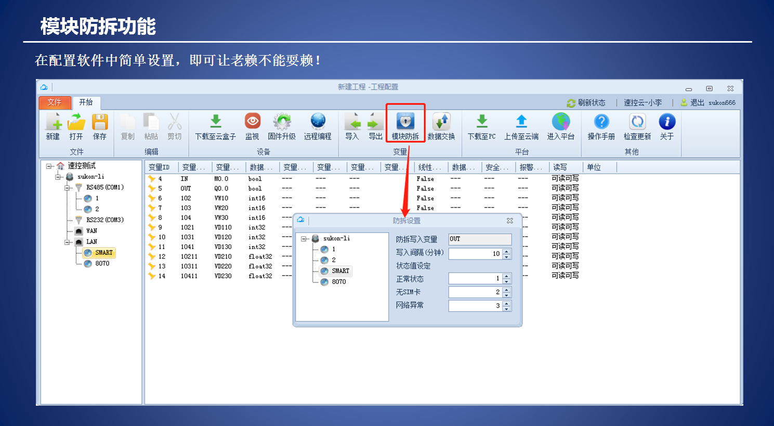Save project with 保存 icon
The image size is (774, 426).
[x=99, y=122]
